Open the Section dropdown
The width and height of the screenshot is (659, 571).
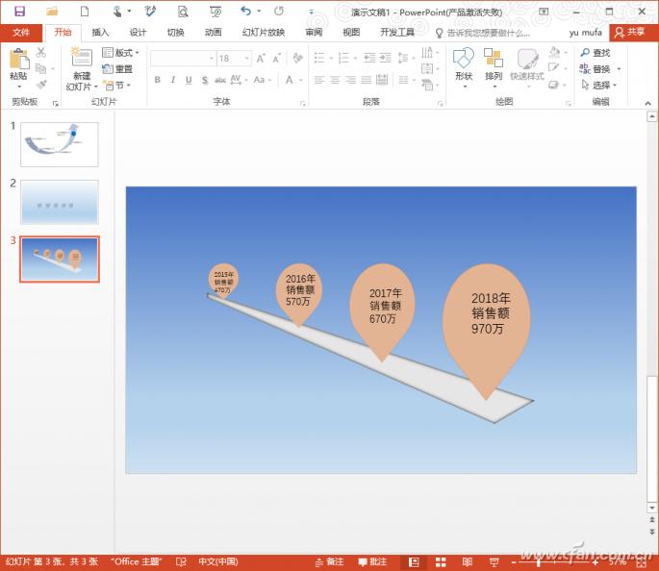pyautogui.click(x=117, y=86)
